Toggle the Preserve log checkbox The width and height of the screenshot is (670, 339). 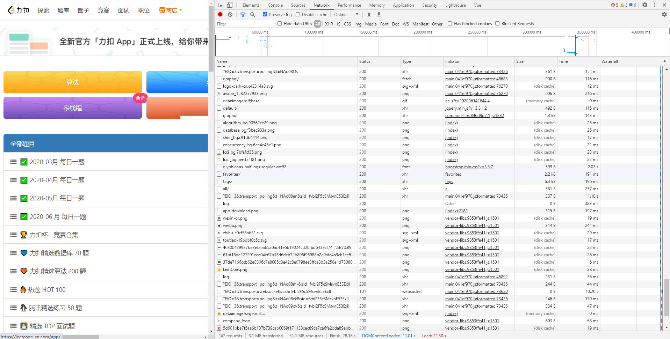265,14
